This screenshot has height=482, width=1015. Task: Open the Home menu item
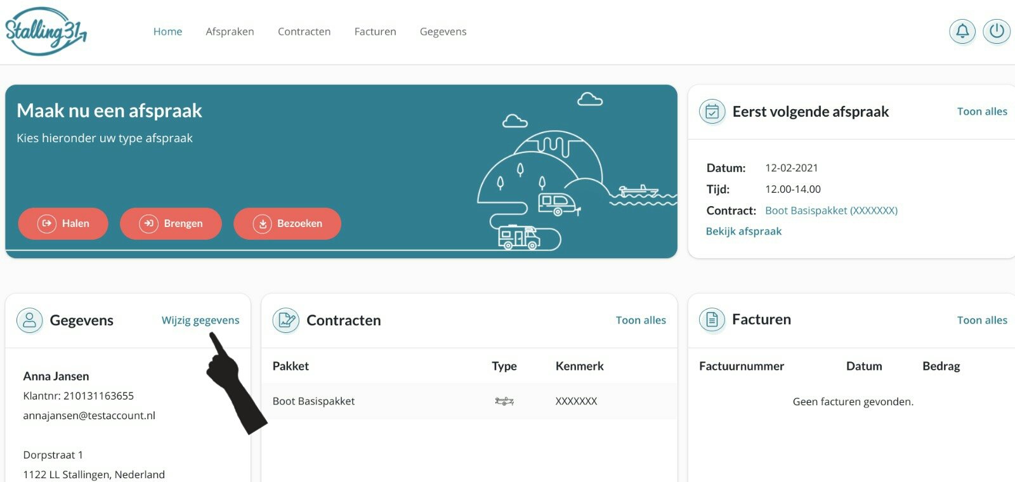pos(167,32)
